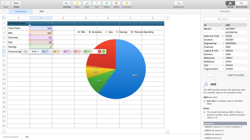
Task: Select the ATAN2 function in list
Action: [x=236, y=65]
